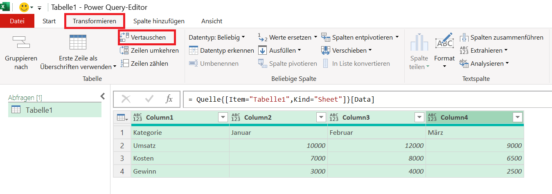Image resolution: width=552 pixels, height=194 pixels.
Task: Click the Verschieben icon
Action: tap(326, 50)
